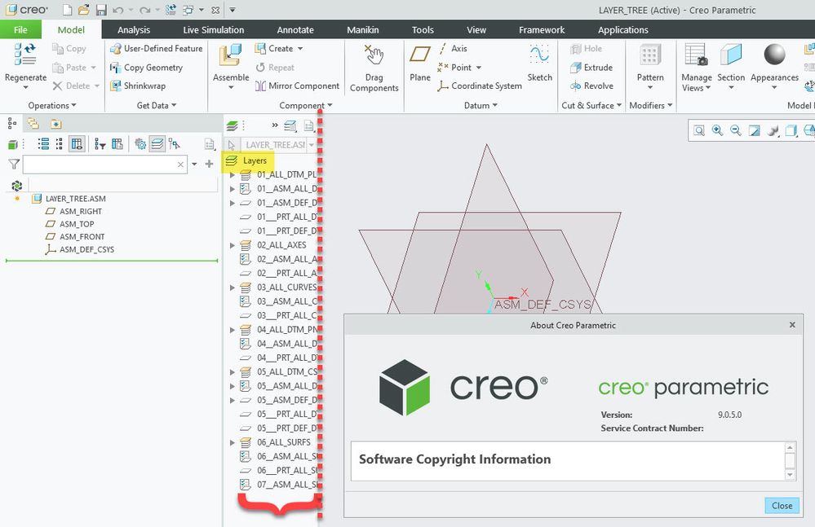This screenshot has width=815, height=527.
Task: Open the Framework tab
Action: [x=542, y=29]
